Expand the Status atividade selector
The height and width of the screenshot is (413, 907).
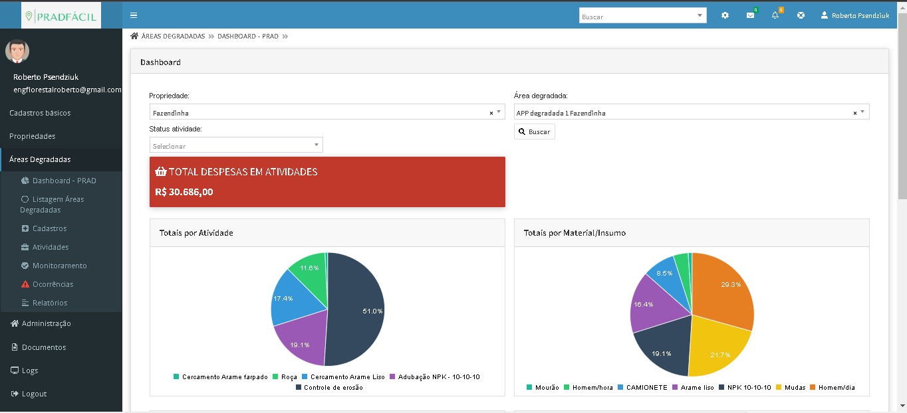coord(236,145)
